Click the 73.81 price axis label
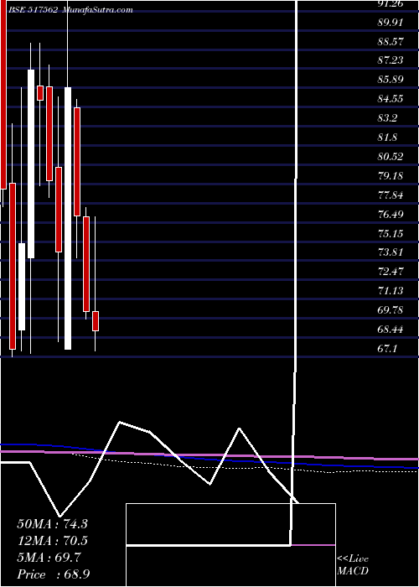 pyautogui.click(x=391, y=252)
